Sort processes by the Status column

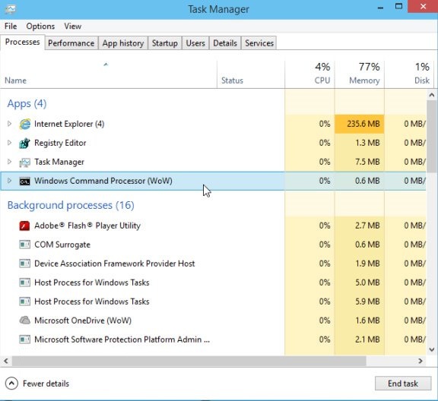tap(251, 74)
